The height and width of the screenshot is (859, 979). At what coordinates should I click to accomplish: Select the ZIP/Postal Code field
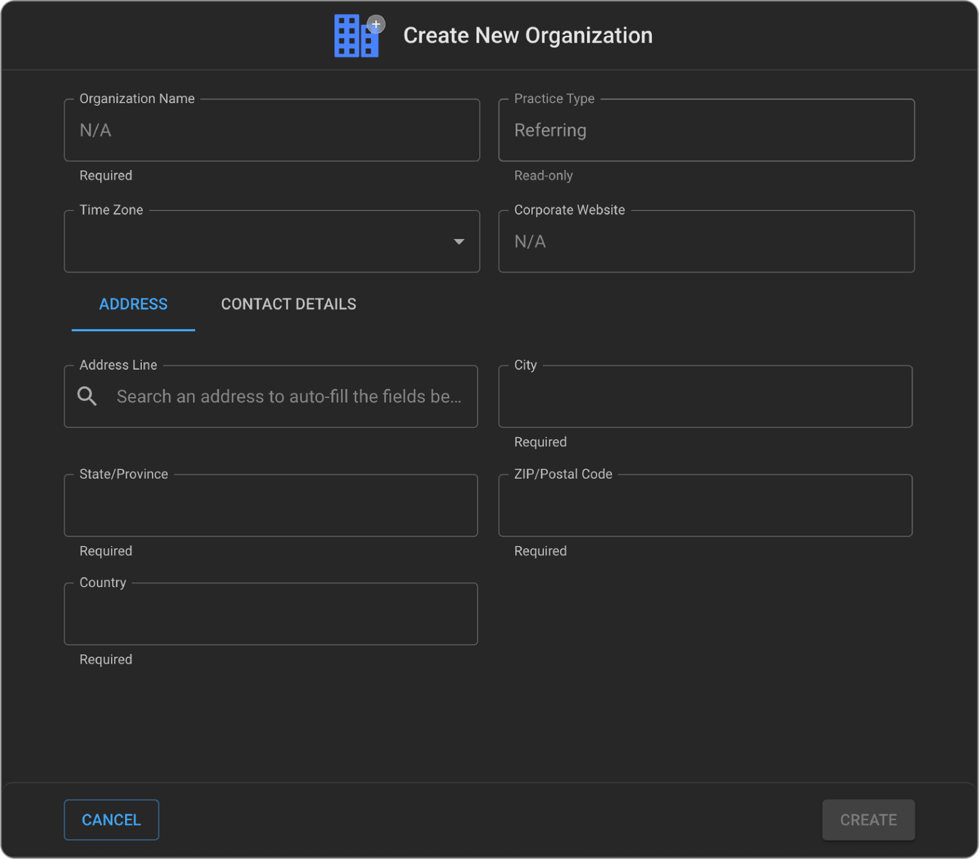click(x=705, y=506)
